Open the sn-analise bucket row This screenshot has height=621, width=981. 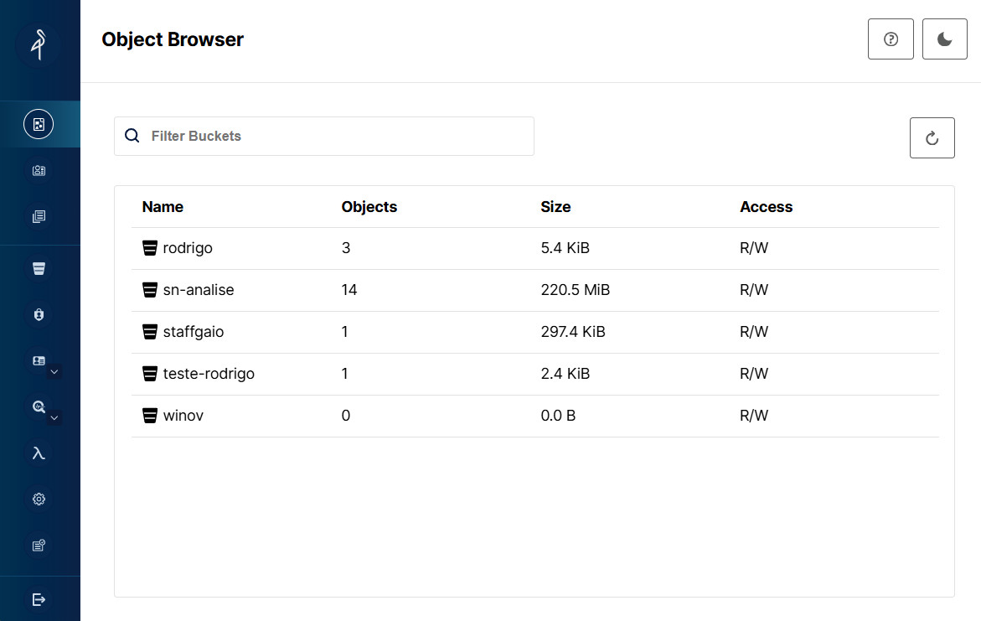tap(198, 290)
